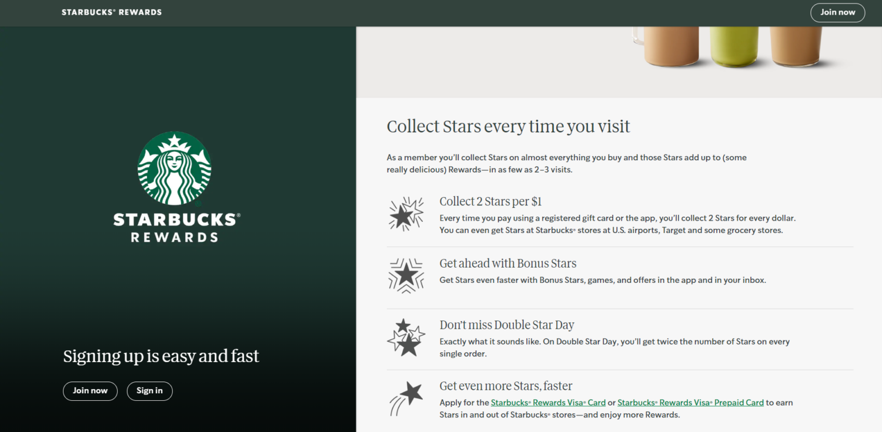The image size is (882, 432).
Task: Open Starbucks Rewards Visa Prepaid Card link
Action: click(x=690, y=403)
